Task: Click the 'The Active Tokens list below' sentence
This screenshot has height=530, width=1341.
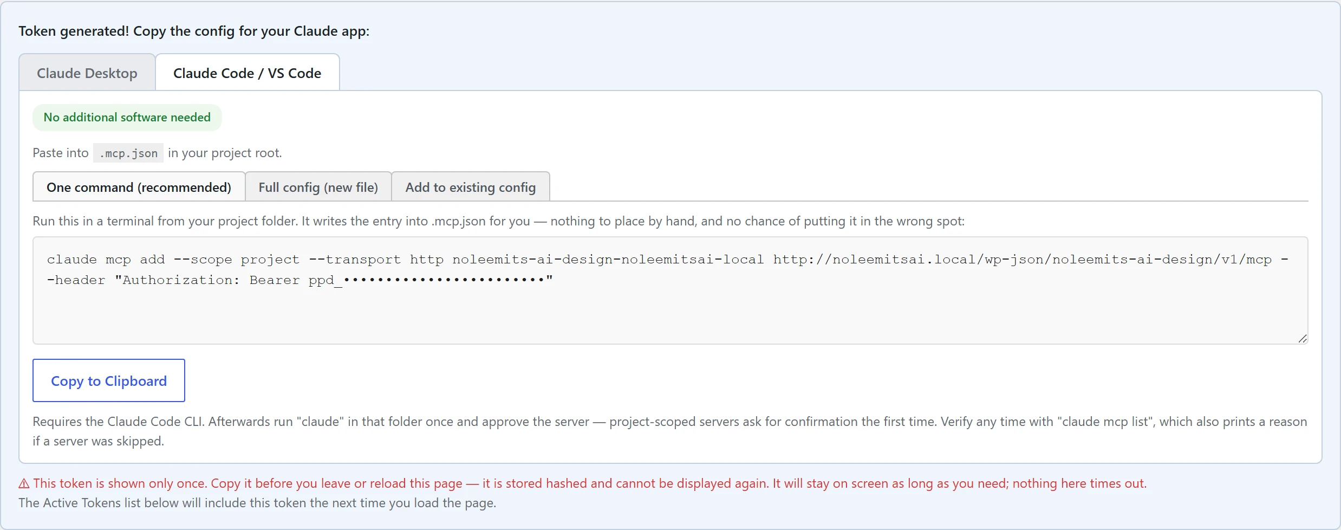Action: coord(257,503)
